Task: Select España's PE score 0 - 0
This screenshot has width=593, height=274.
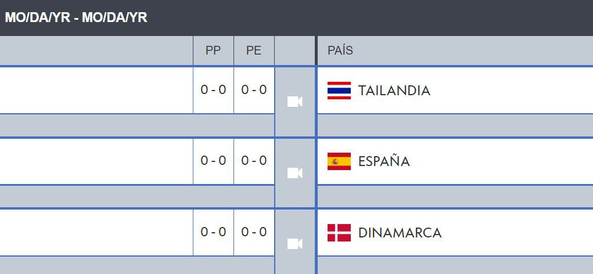Action: (x=254, y=160)
